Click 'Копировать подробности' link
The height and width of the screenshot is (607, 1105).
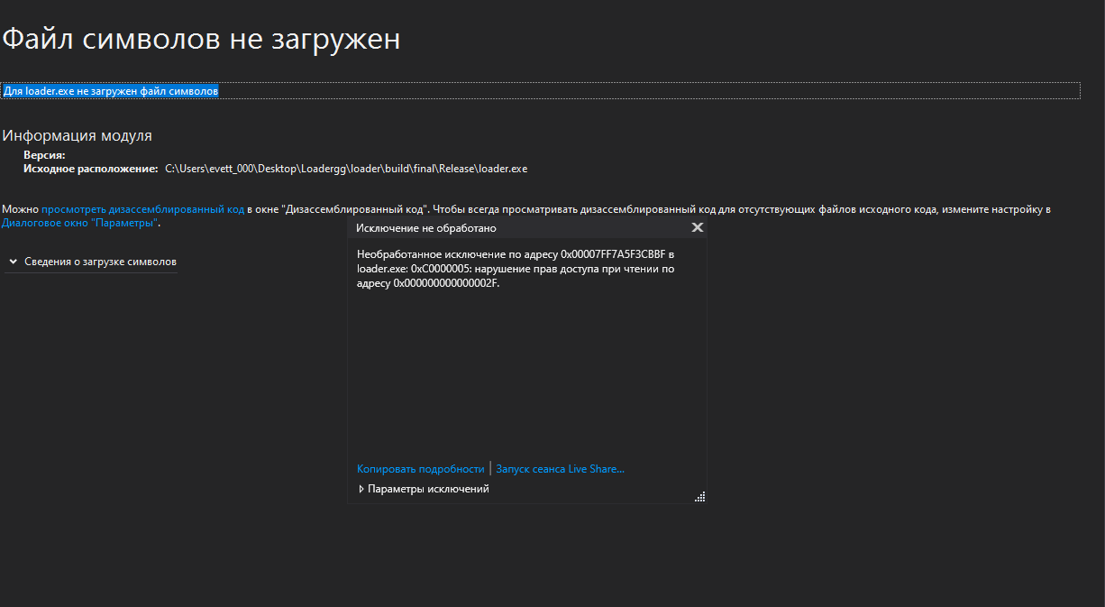[x=420, y=469]
